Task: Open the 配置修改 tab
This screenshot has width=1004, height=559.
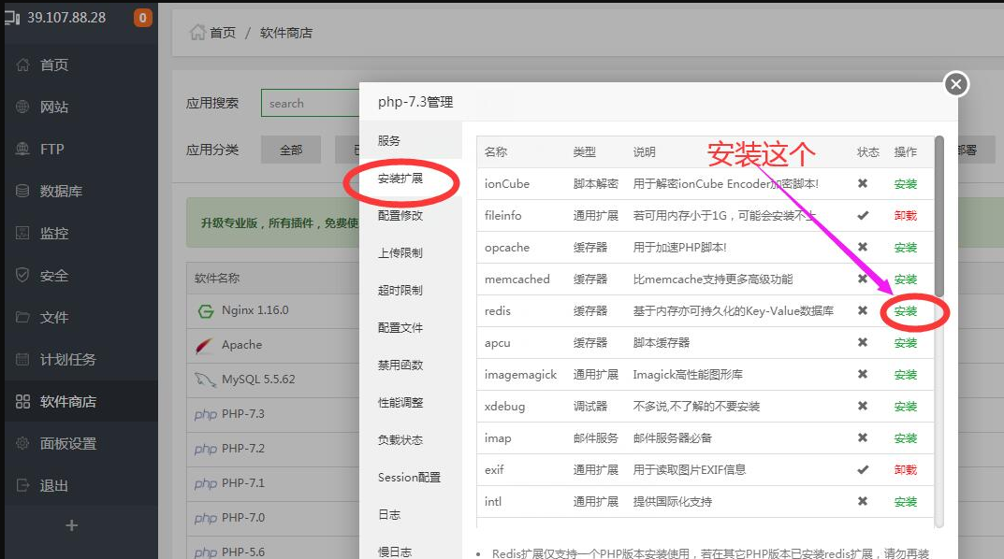Action: pos(400,215)
